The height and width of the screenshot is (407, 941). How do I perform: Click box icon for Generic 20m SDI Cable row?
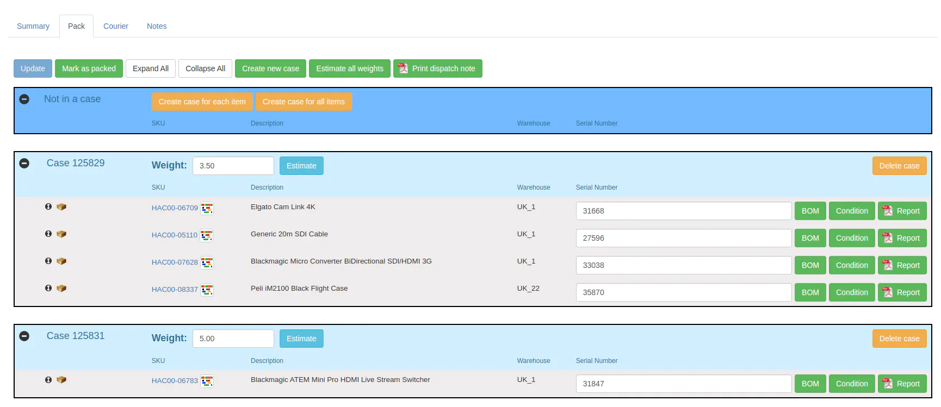point(61,234)
